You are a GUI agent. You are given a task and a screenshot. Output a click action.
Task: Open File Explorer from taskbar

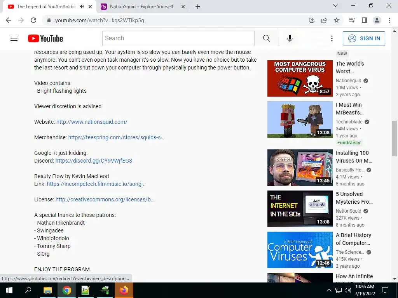47,290
